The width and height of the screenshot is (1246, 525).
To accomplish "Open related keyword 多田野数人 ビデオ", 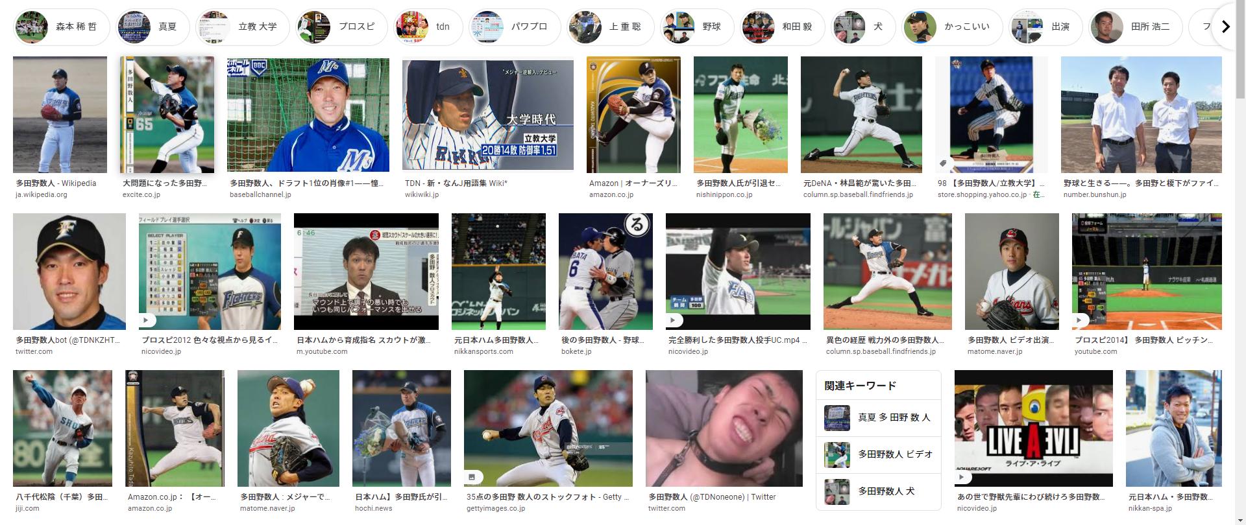I will [879, 454].
